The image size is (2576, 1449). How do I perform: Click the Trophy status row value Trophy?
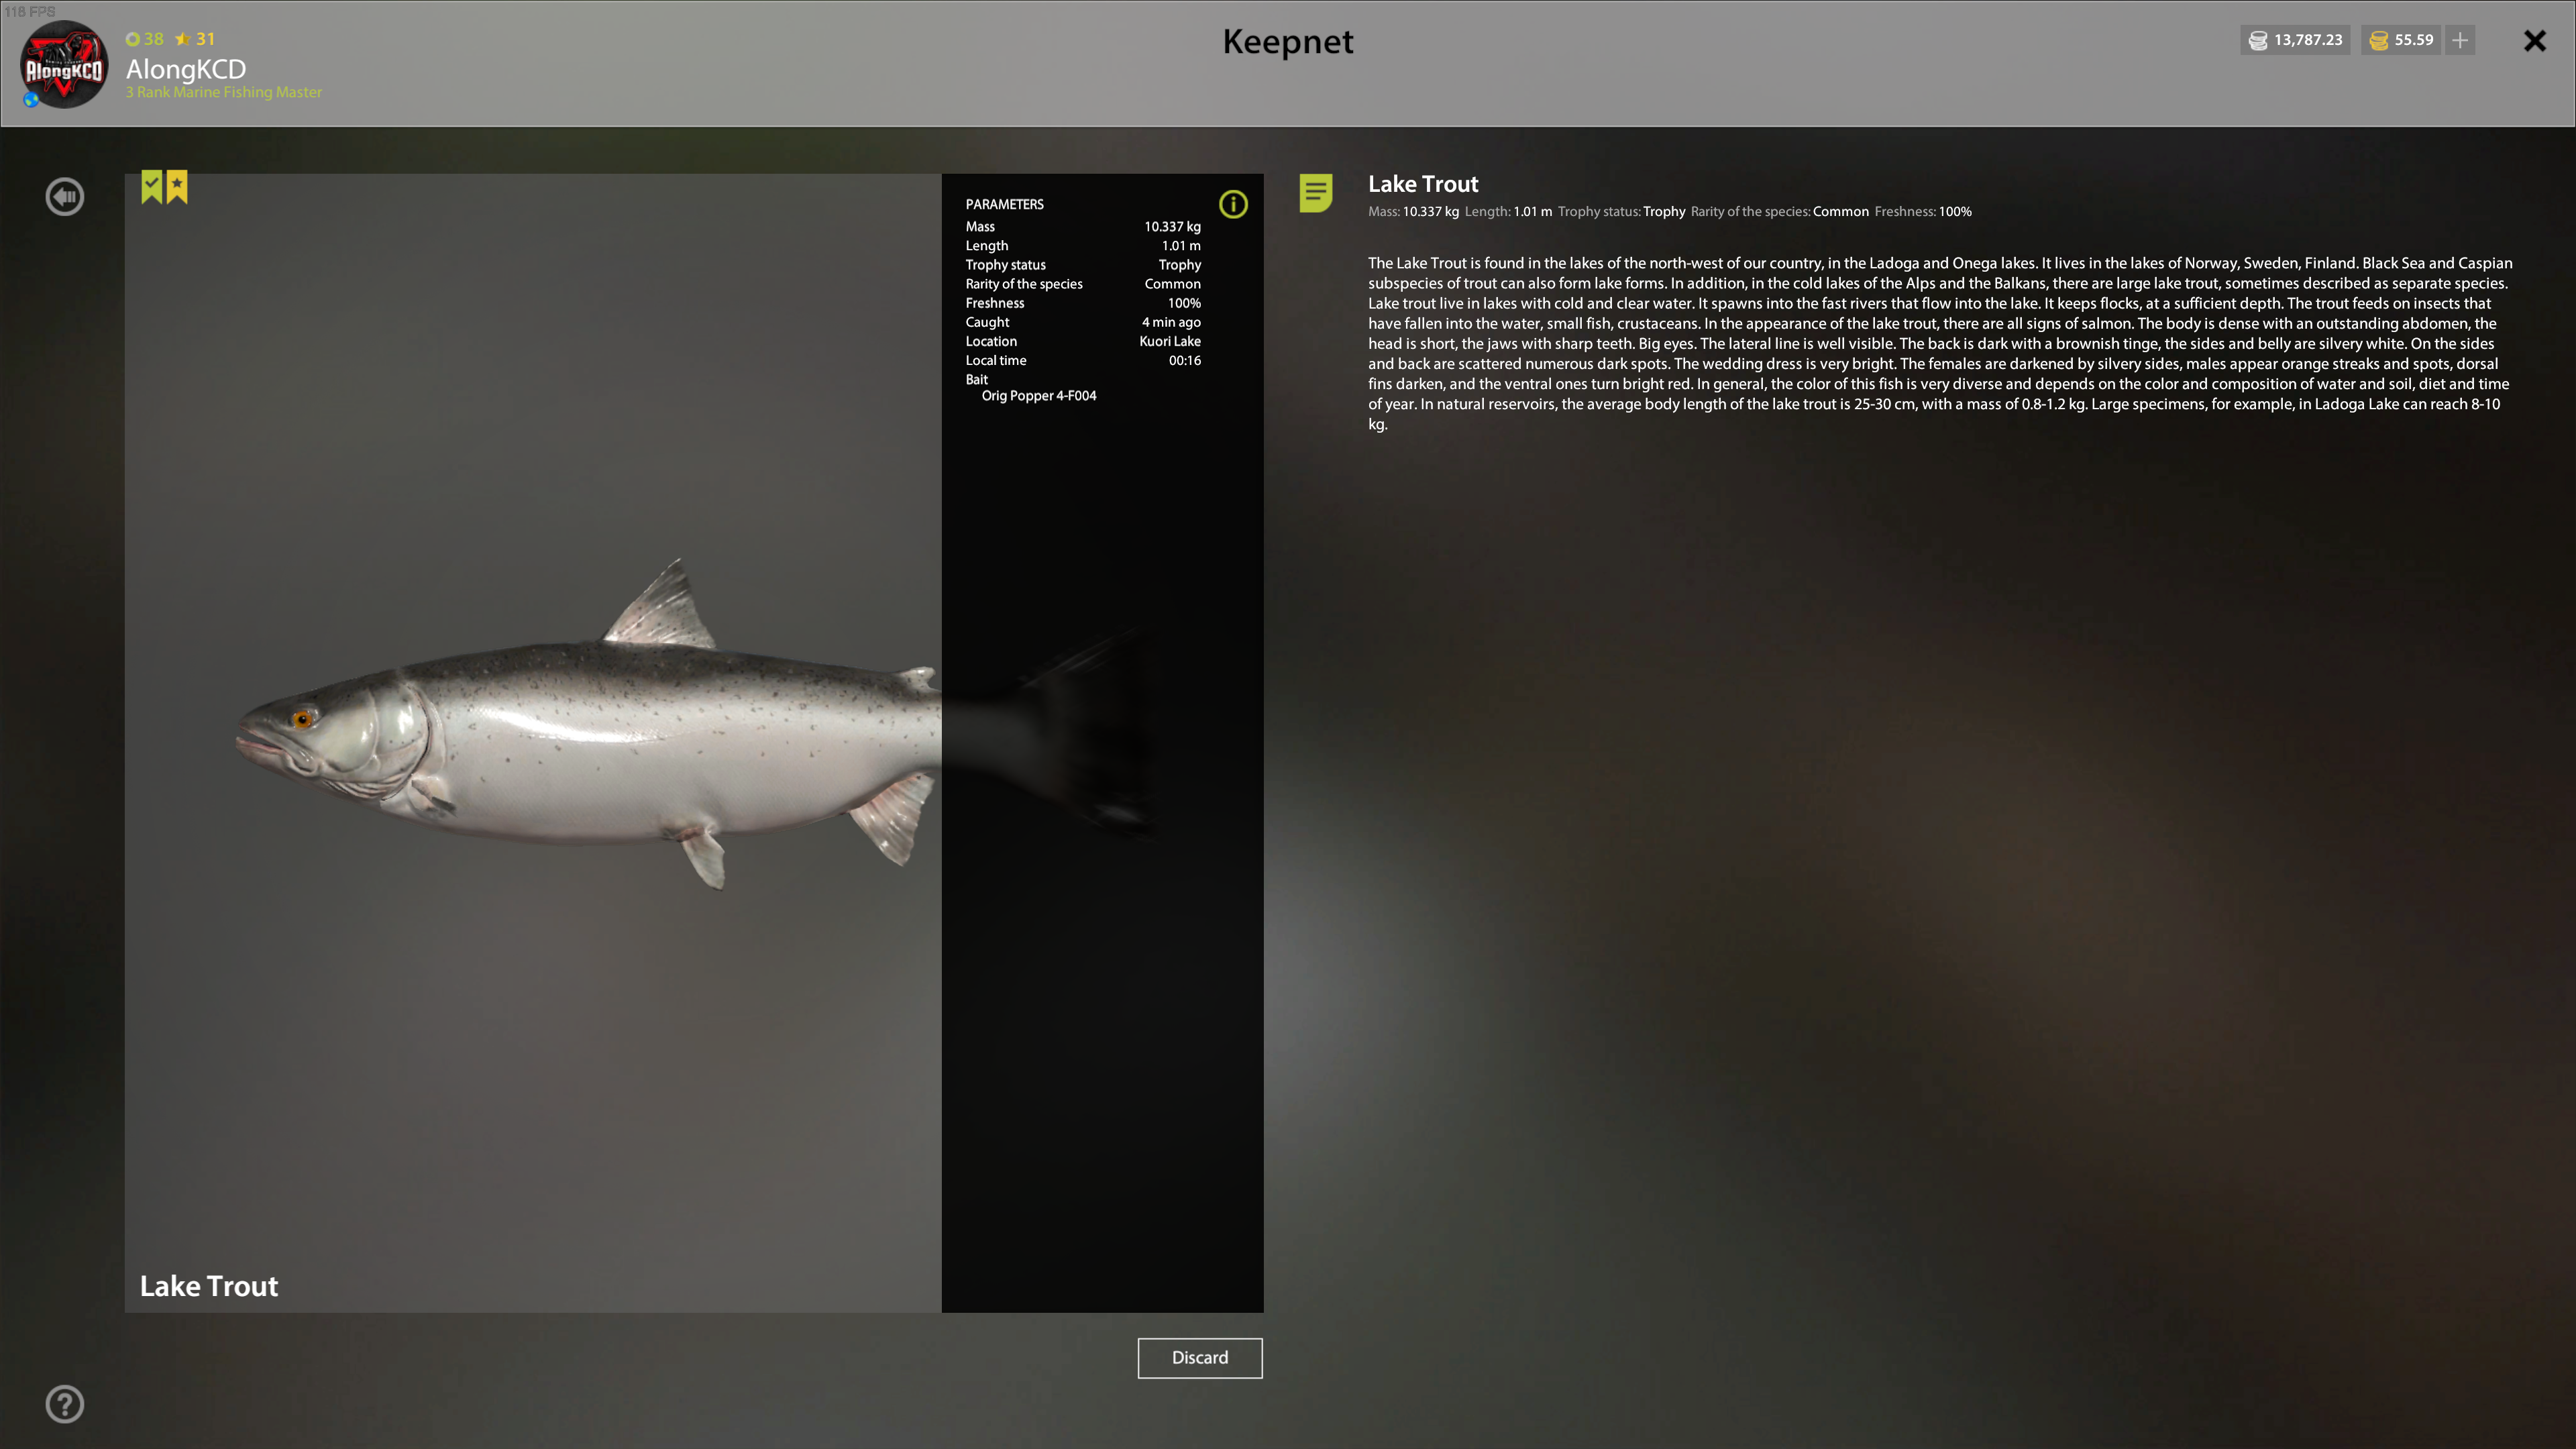pyautogui.click(x=1179, y=265)
